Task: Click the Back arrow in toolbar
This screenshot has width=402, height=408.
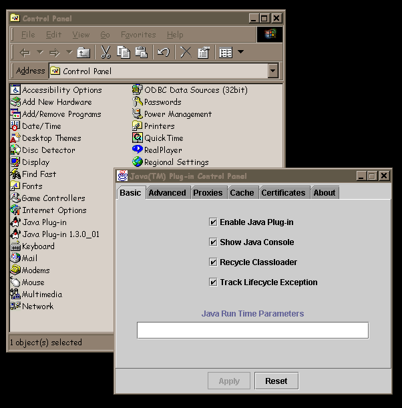Action: [25, 53]
